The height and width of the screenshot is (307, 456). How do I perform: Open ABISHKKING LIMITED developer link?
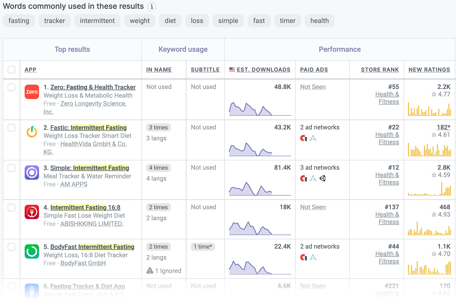pyautogui.click(x=92, y=224)
